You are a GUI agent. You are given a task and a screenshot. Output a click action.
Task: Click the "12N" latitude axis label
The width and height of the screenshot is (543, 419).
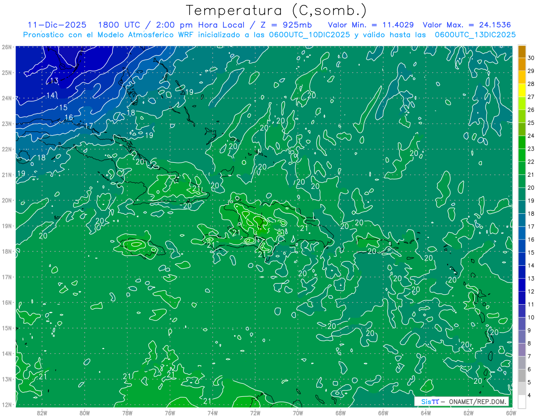[6, 405]
